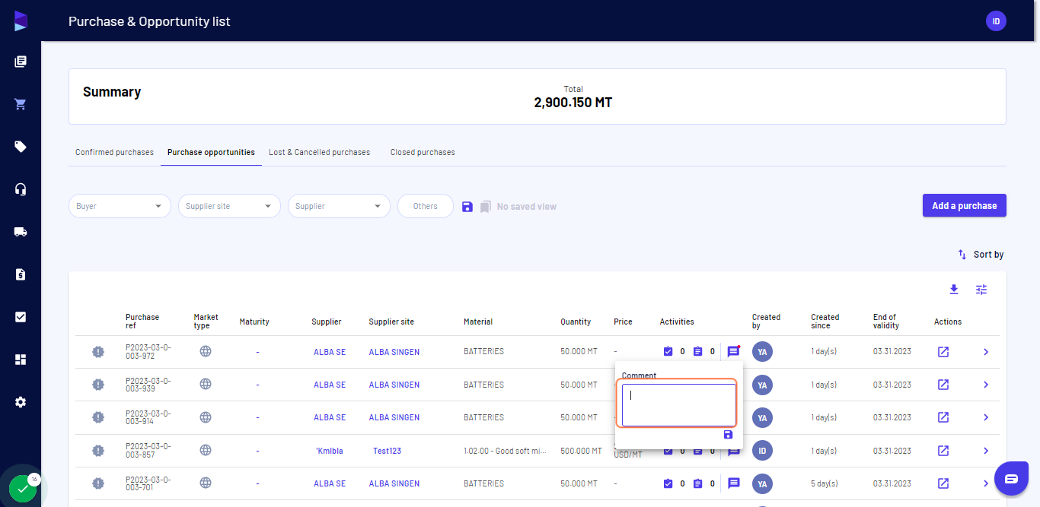Download the purchase list
This screenshot has width=1040, height=507.
pyautogui.click(x=954, y=290)
